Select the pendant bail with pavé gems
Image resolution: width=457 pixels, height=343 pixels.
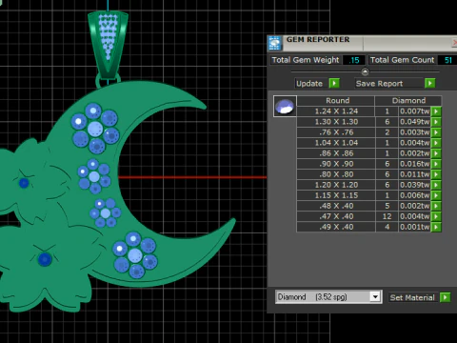tap(108, 45)
